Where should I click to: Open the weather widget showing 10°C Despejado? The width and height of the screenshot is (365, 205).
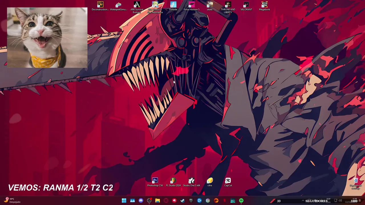click(x=12, y=200)
